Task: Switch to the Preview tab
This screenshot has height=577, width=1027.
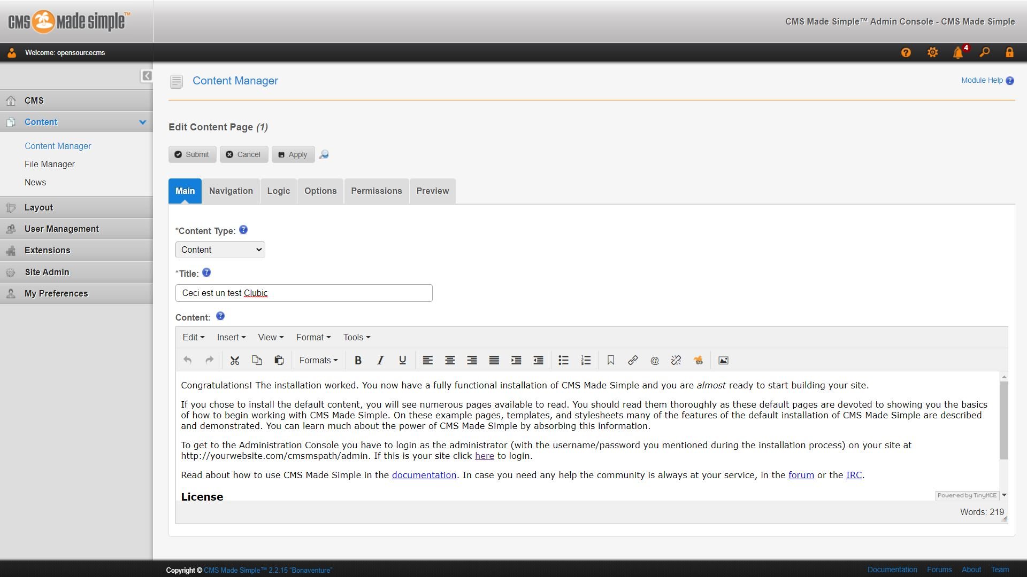Action: point(433,191)
